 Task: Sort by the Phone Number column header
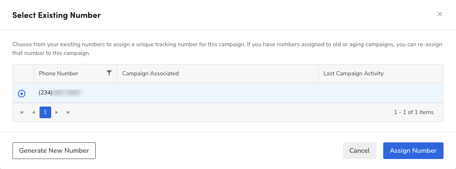59,73
